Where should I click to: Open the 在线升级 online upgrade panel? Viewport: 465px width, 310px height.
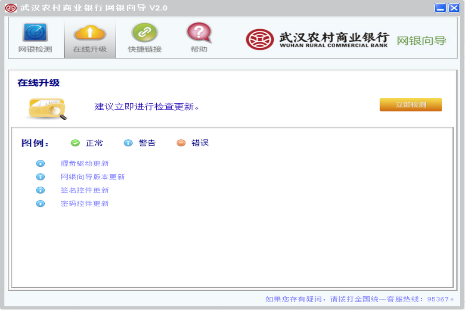(x=90, y=37)
